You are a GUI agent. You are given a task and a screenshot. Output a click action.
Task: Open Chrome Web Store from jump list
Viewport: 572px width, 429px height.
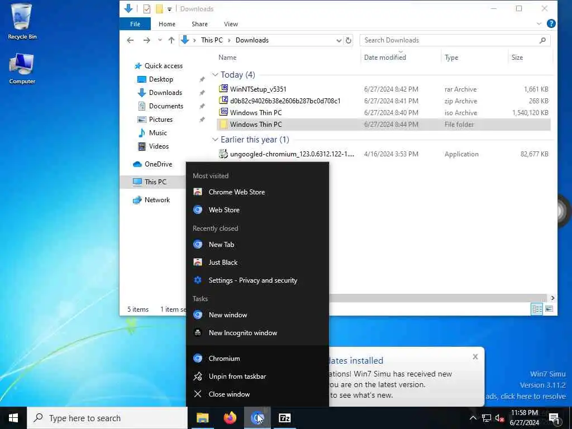tap(257, 192)
